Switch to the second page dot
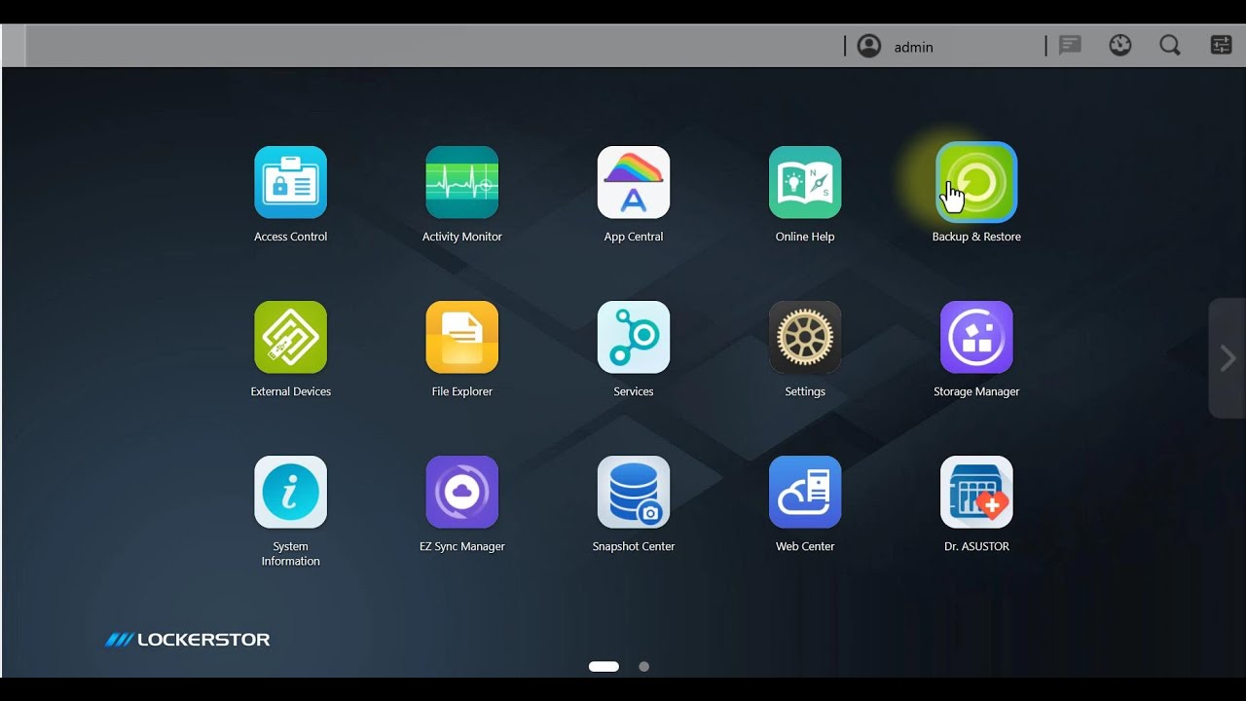The image size is (1246, 701). [643, 667]
